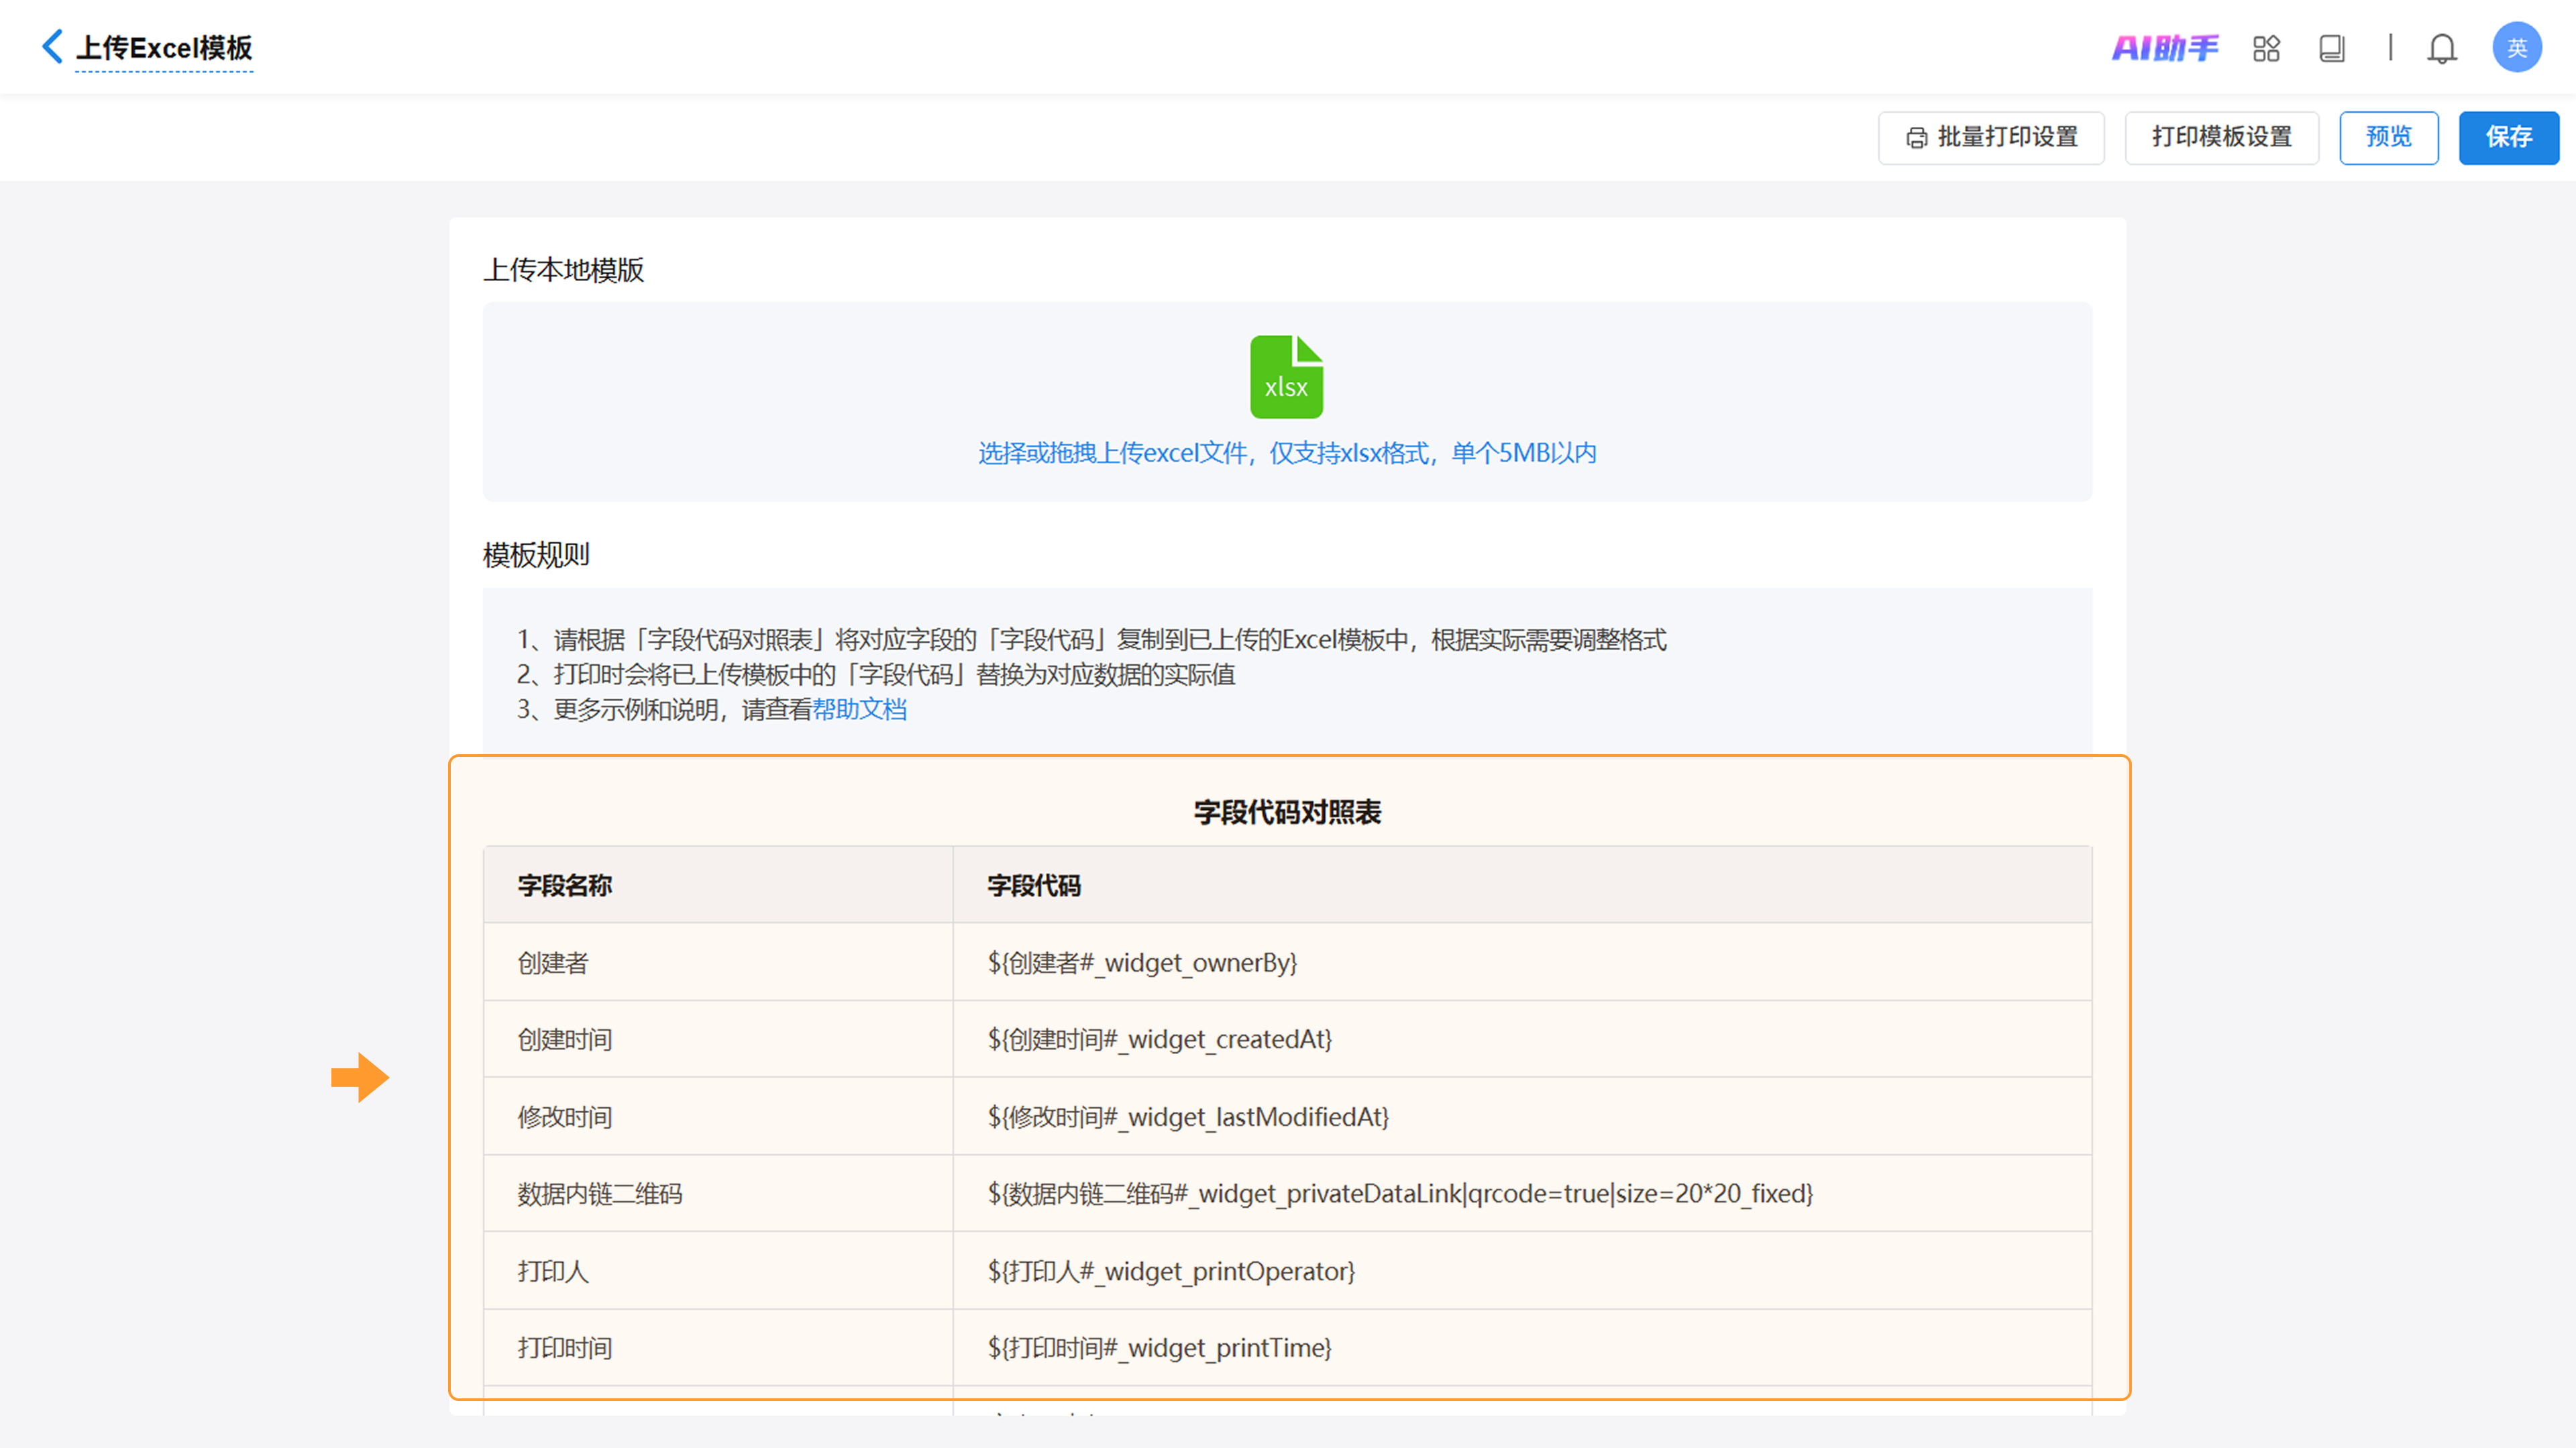Viewport: 2576px width, 1448px height.
Task: Select the 数据内链二维码 field code cell
Action: 1400,1194
